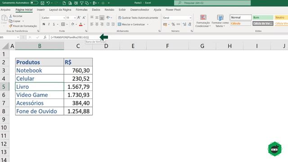Toggle bold with N button
Screen dimensions: 288x162
pyautogui.click(x=44, y=24)
